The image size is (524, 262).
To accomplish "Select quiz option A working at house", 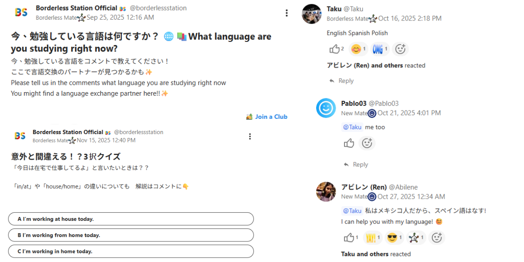I will (x=131, y=219).
